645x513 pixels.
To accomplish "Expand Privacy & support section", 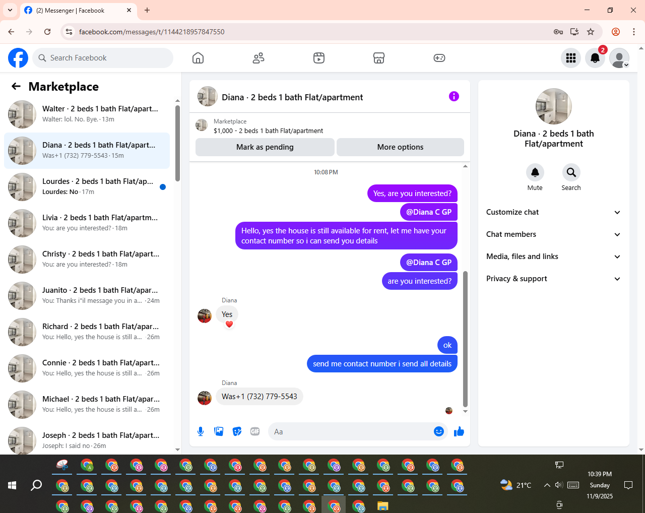I will 553,279.
